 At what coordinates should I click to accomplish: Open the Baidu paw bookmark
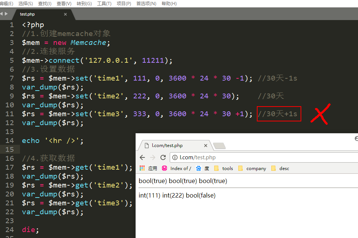(x=199, y=168)
